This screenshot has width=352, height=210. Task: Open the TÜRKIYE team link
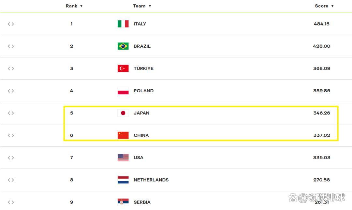click(x=143, y=68)
